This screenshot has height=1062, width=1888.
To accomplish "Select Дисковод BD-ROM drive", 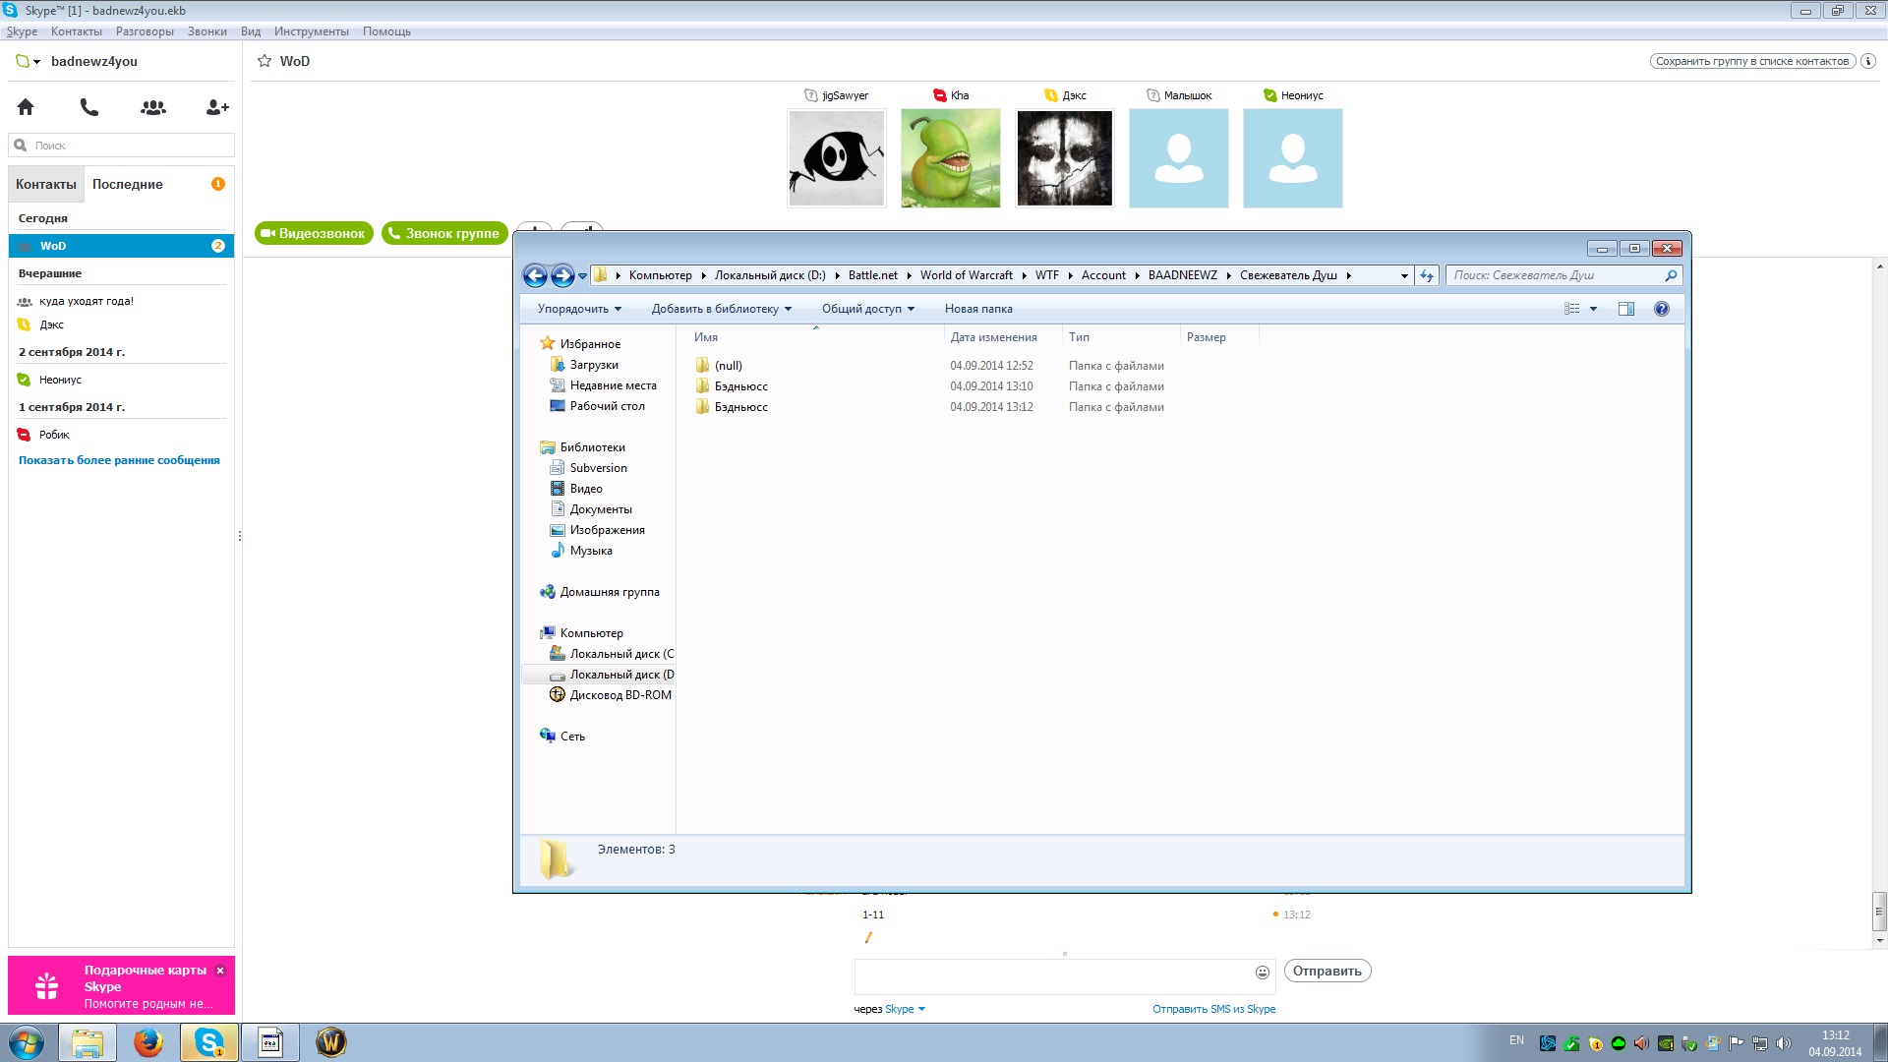I will (x=620, y=695).
